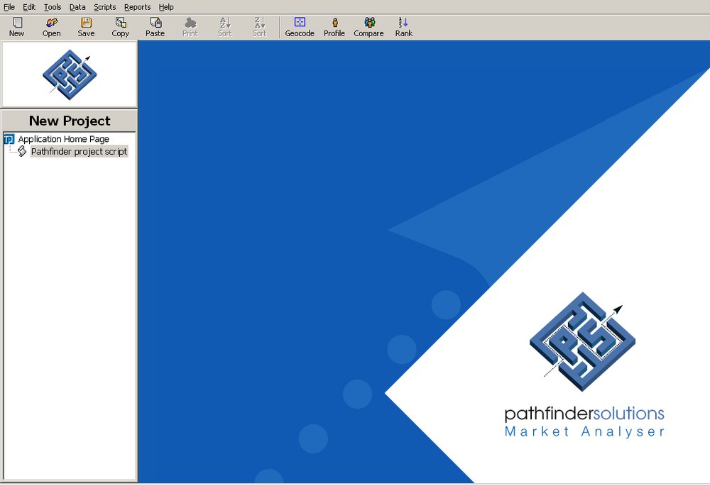Open the Tools menu
Screen dimensions: 710x486
(53, 7)
